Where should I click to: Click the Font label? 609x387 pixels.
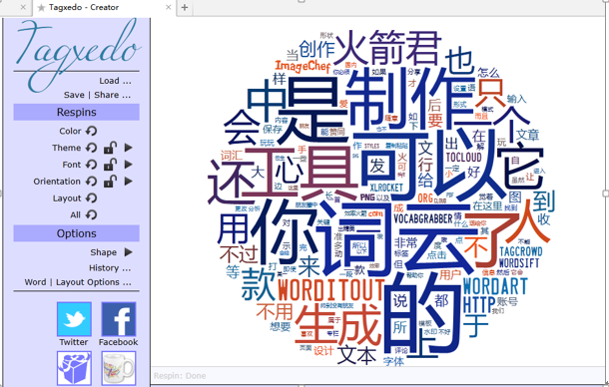(x=72, y=165)
